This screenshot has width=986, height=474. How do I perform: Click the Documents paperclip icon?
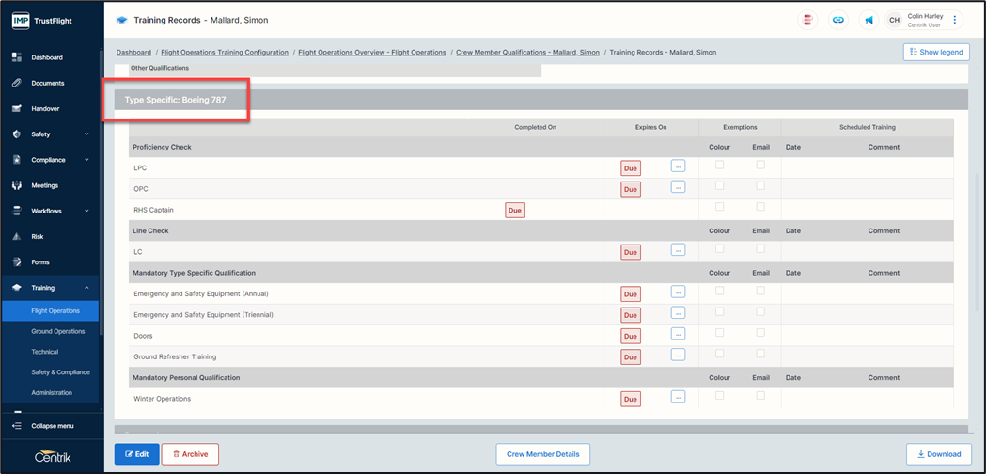17,83
